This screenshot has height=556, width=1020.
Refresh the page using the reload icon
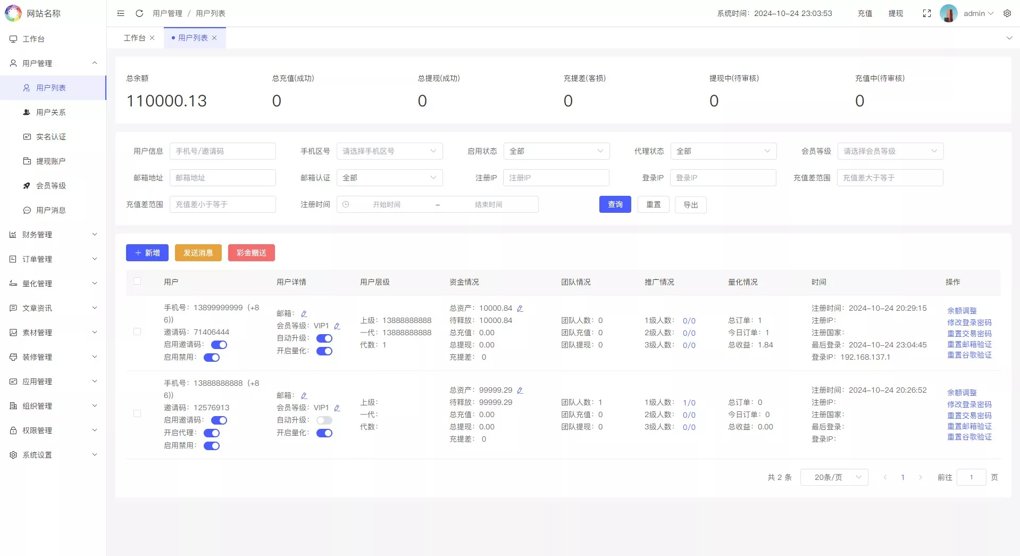point(139,13)
